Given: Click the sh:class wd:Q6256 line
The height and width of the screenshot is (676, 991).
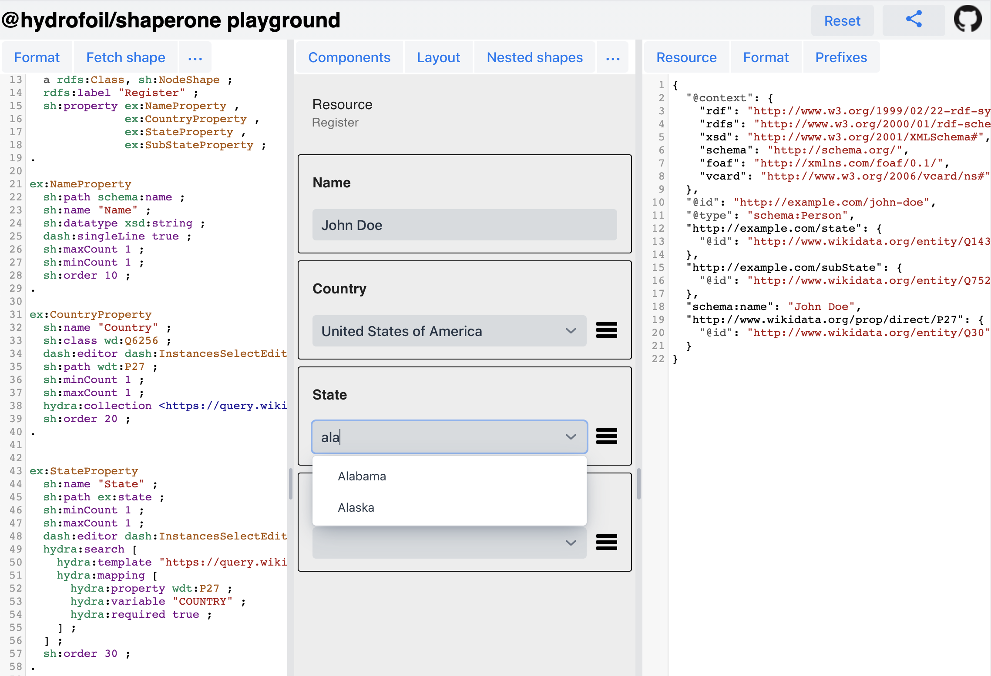Looking at the screenshot, I should pyautogui.click(x=107, y=340).
